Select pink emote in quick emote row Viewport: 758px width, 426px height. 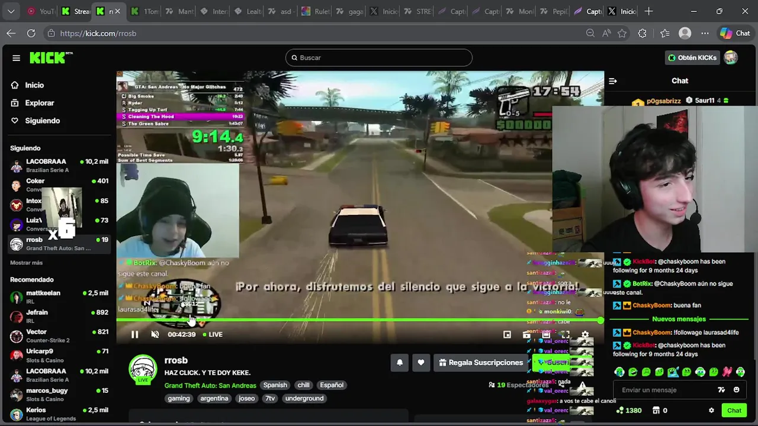(x=727, y=372)
